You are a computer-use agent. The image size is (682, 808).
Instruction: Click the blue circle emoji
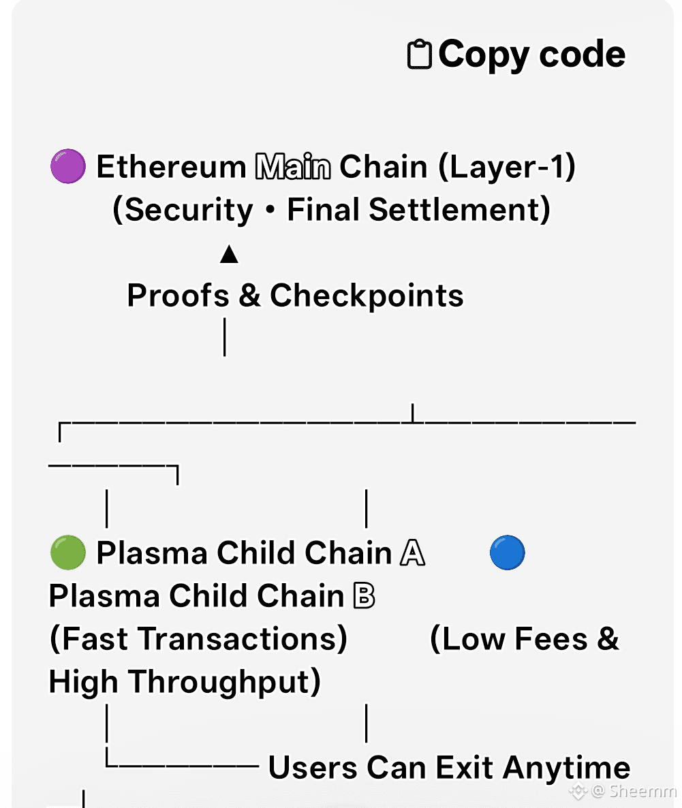(x=508, y=553)
